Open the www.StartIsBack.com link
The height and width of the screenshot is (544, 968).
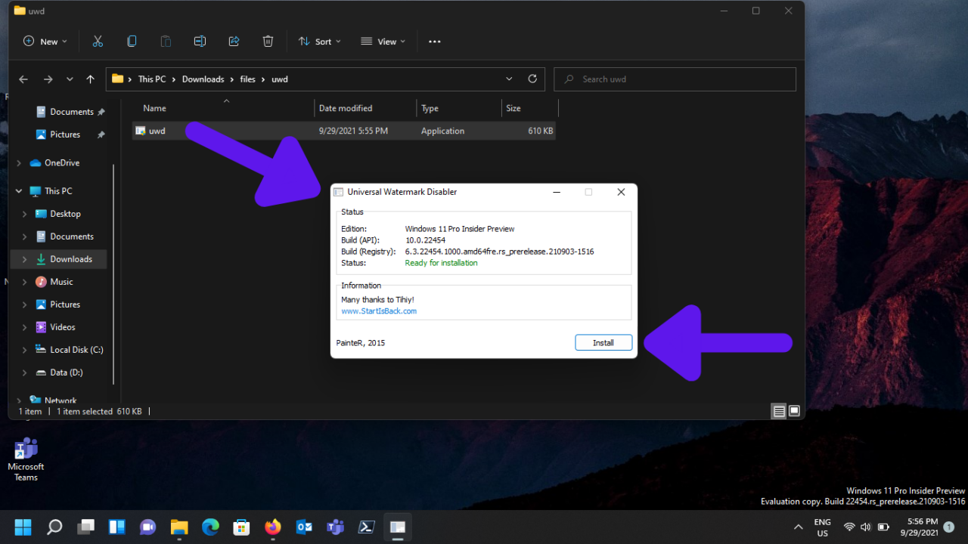coord(379,311)
